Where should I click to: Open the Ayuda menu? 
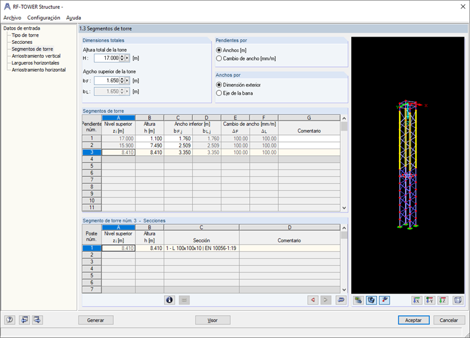coord(74,18)
